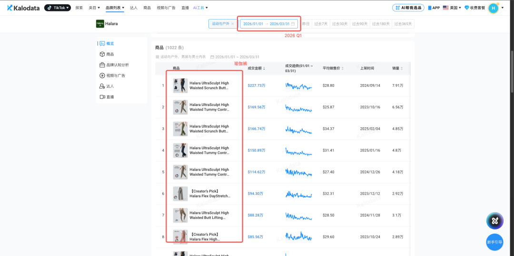
Task: Open the 美国 country selector
Action: (452, 8)
